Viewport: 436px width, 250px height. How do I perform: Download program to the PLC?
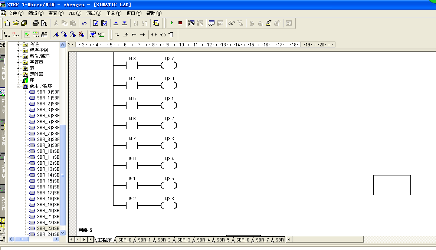click(125, 23)
